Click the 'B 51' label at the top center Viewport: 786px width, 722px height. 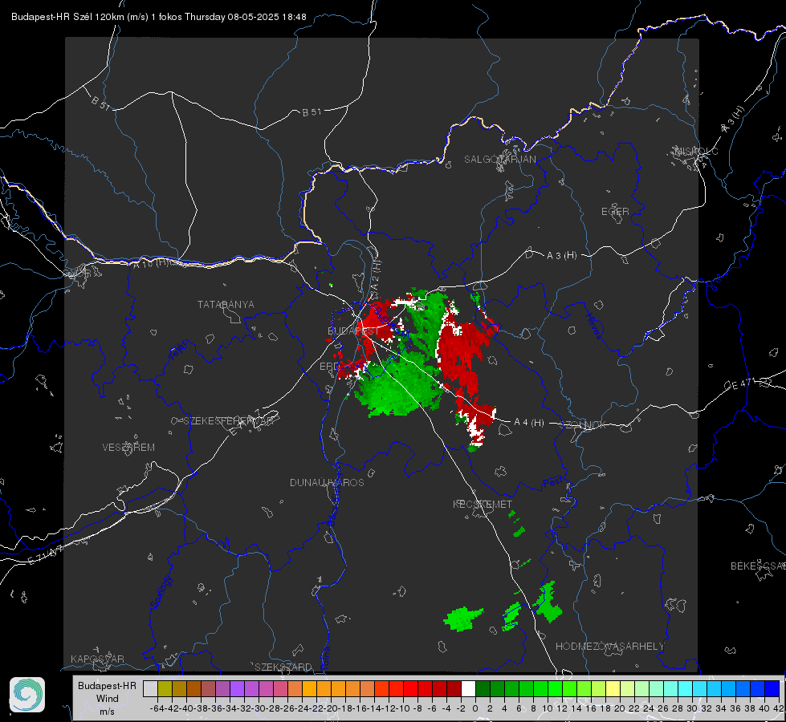(x=312, y=112)
